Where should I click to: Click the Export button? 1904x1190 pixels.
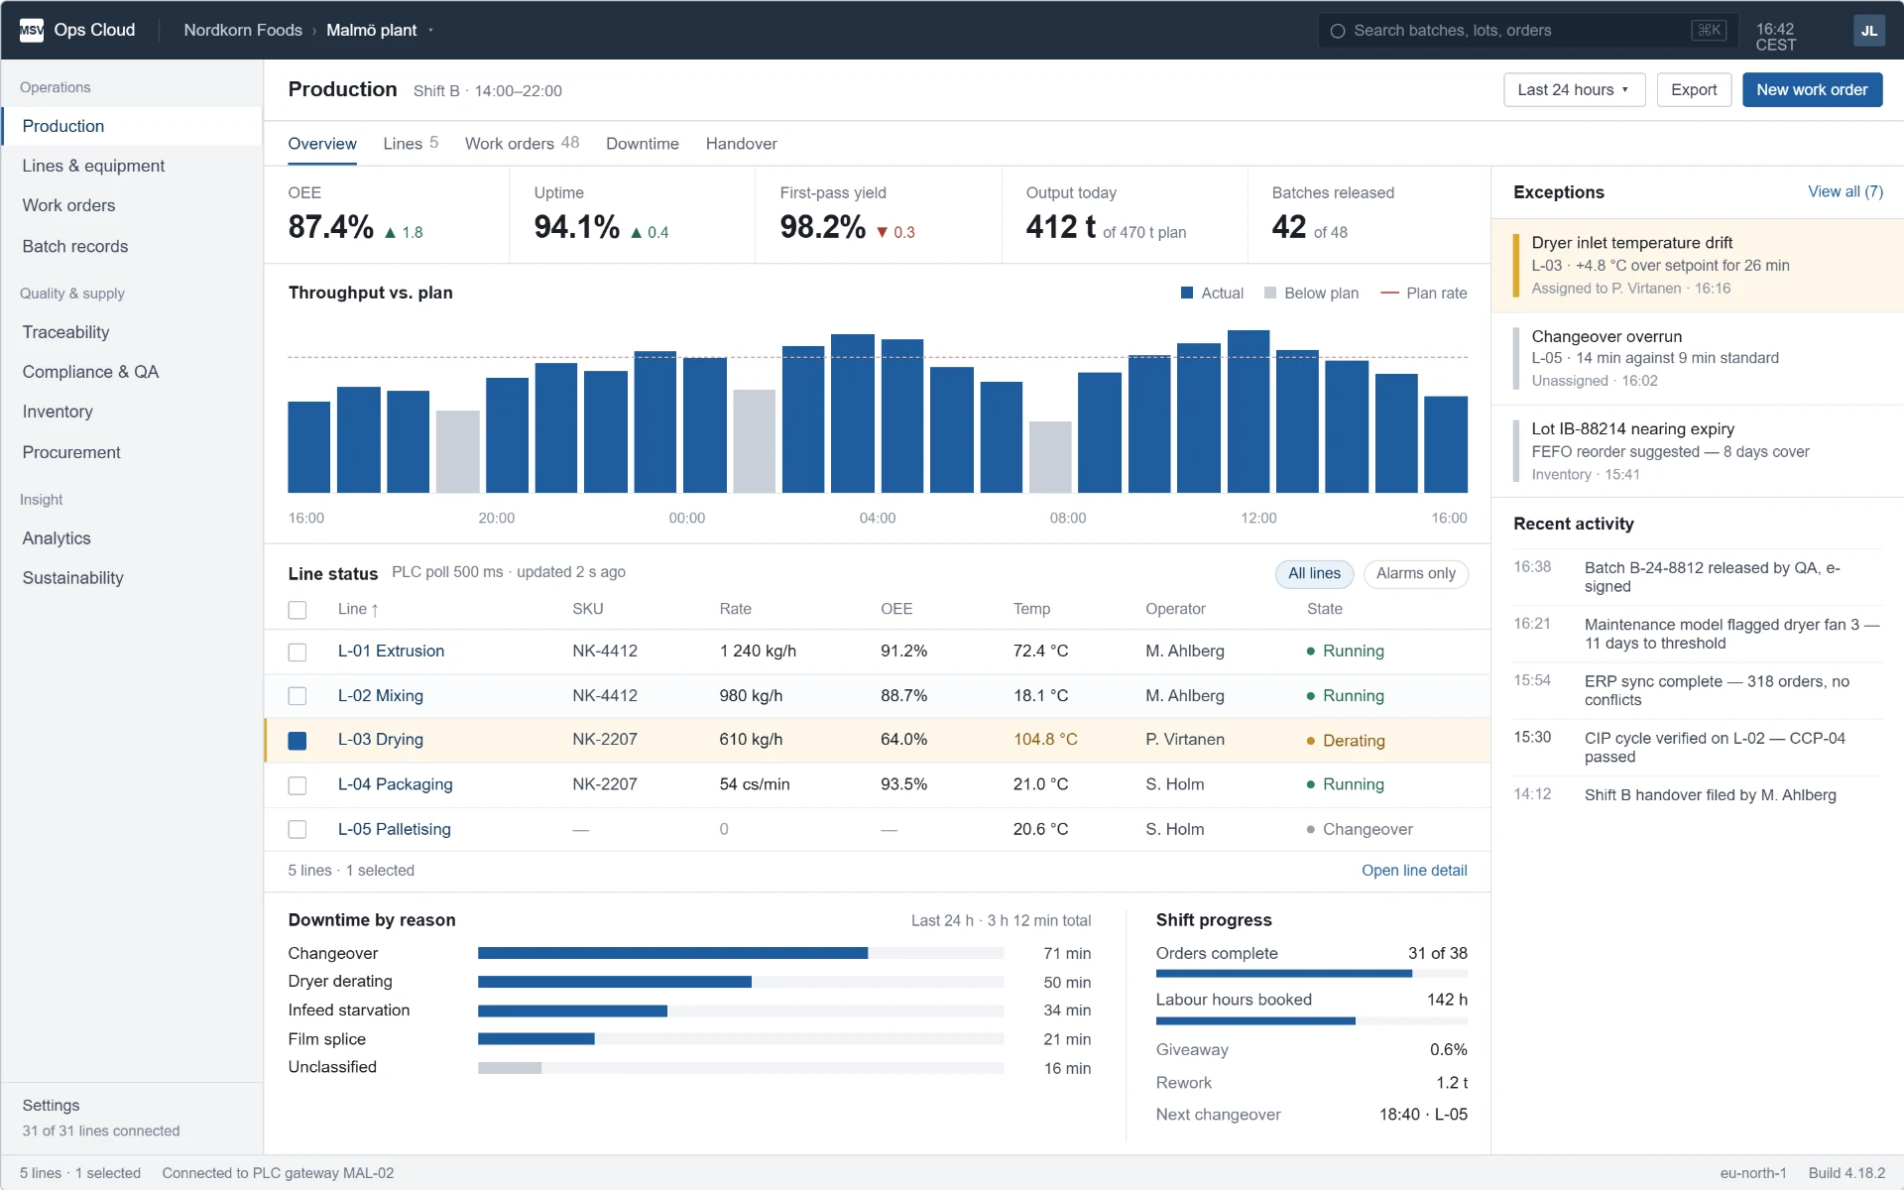click(x=1694, y=89)
